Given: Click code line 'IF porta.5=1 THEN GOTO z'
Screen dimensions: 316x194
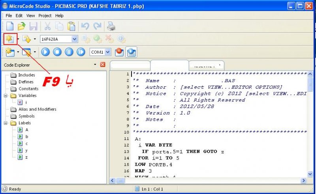Looking at the screenshot, I should coord(183,151).
